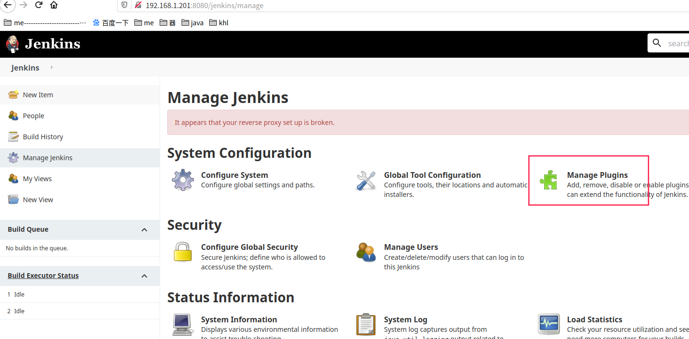Open the System Log clipboard icon
Viewport: 689px width, 339px height.
(366, 325)
